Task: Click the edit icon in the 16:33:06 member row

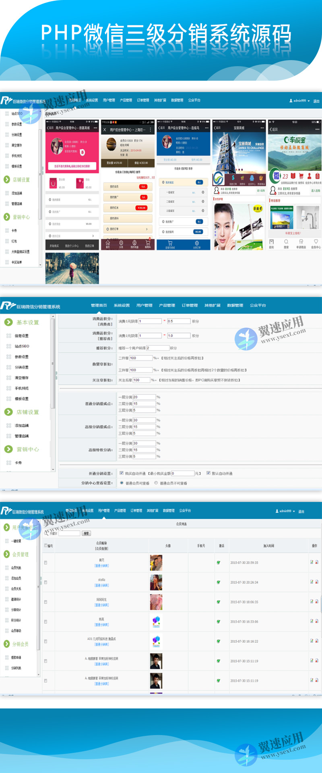Action: tap(312, 621)
